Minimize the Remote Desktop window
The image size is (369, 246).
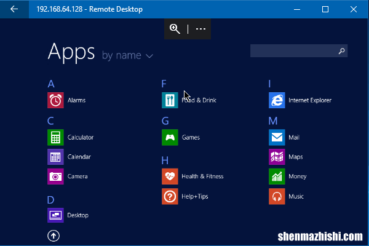click(297, 9)
